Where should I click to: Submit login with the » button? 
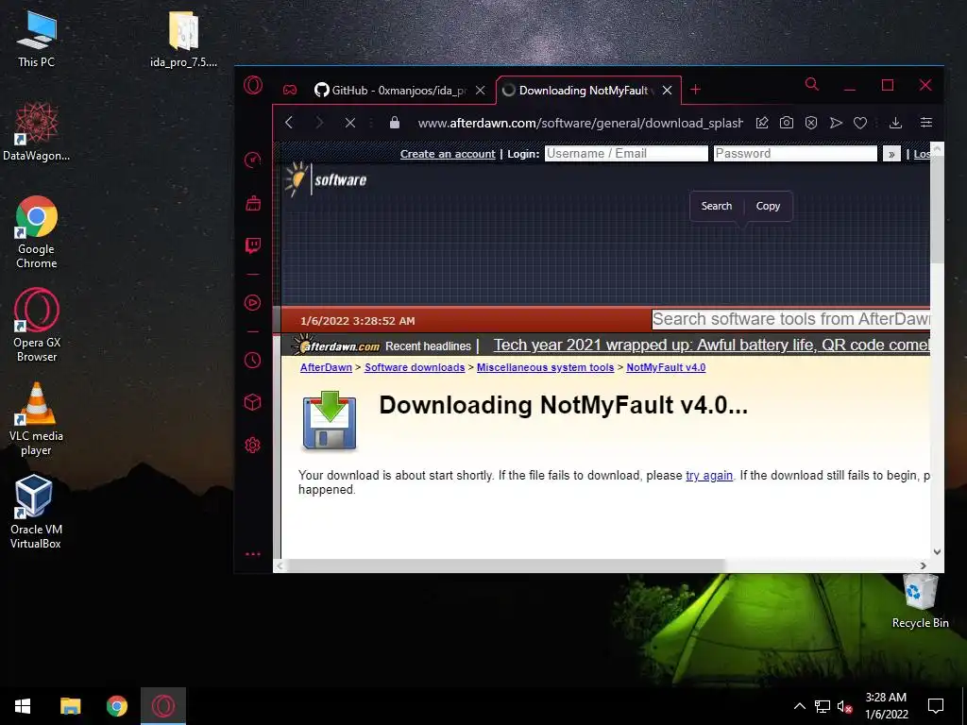[x=891, y=154]
